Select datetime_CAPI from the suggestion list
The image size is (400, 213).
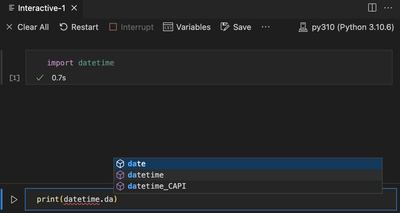[157, 186]
